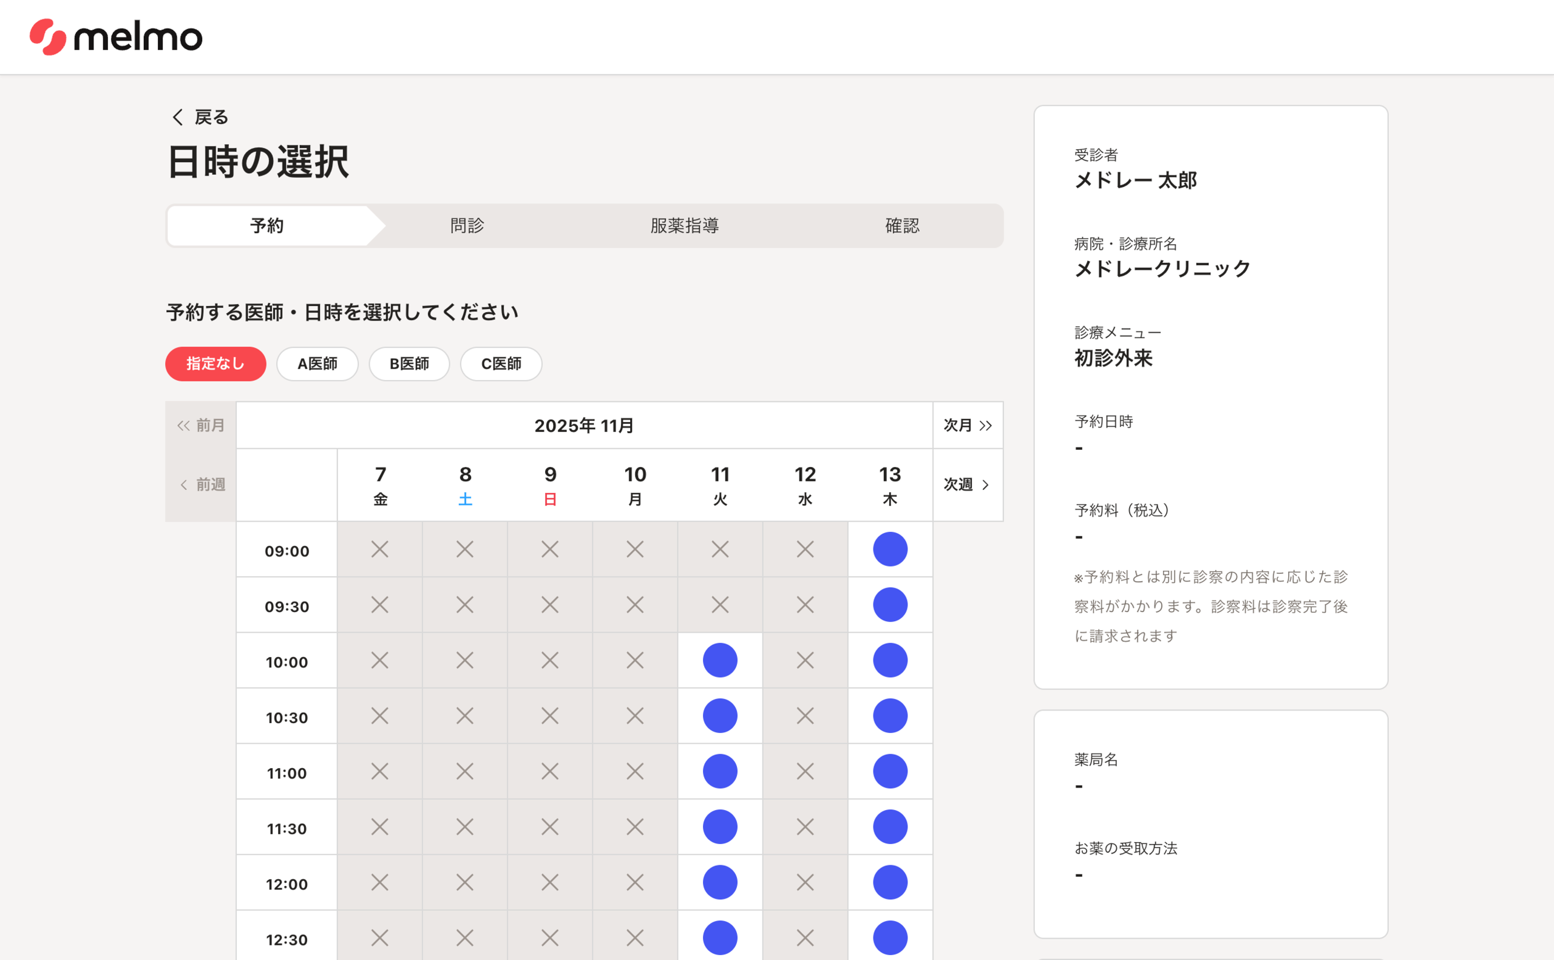This screenshot has width=1554, height=960.
Task: Open the 問診 step tab
Action: (467, 225)
